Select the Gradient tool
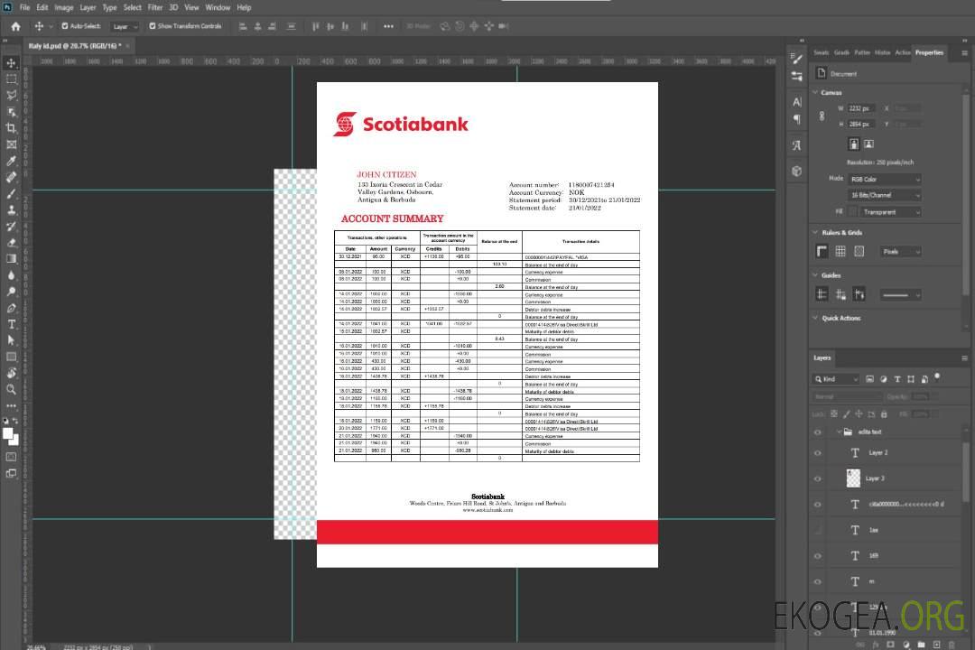 coord(11,259)
